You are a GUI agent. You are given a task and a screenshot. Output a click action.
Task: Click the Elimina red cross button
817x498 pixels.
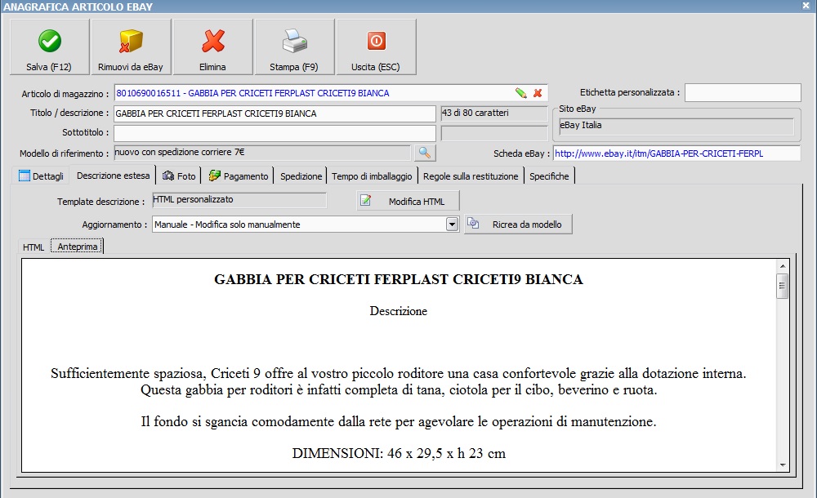pos(213,47)
